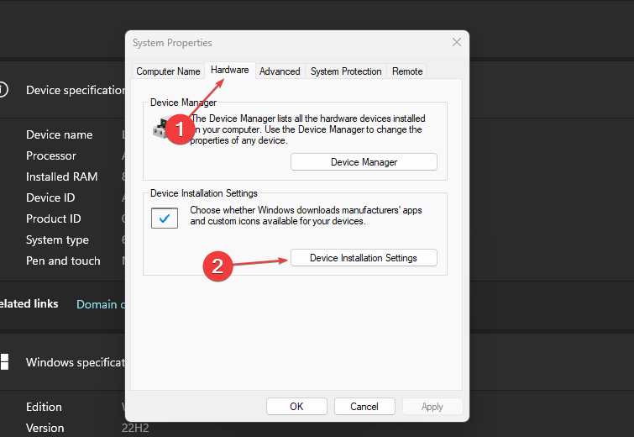Confirm with the OK button

click(x=296, y=407)
